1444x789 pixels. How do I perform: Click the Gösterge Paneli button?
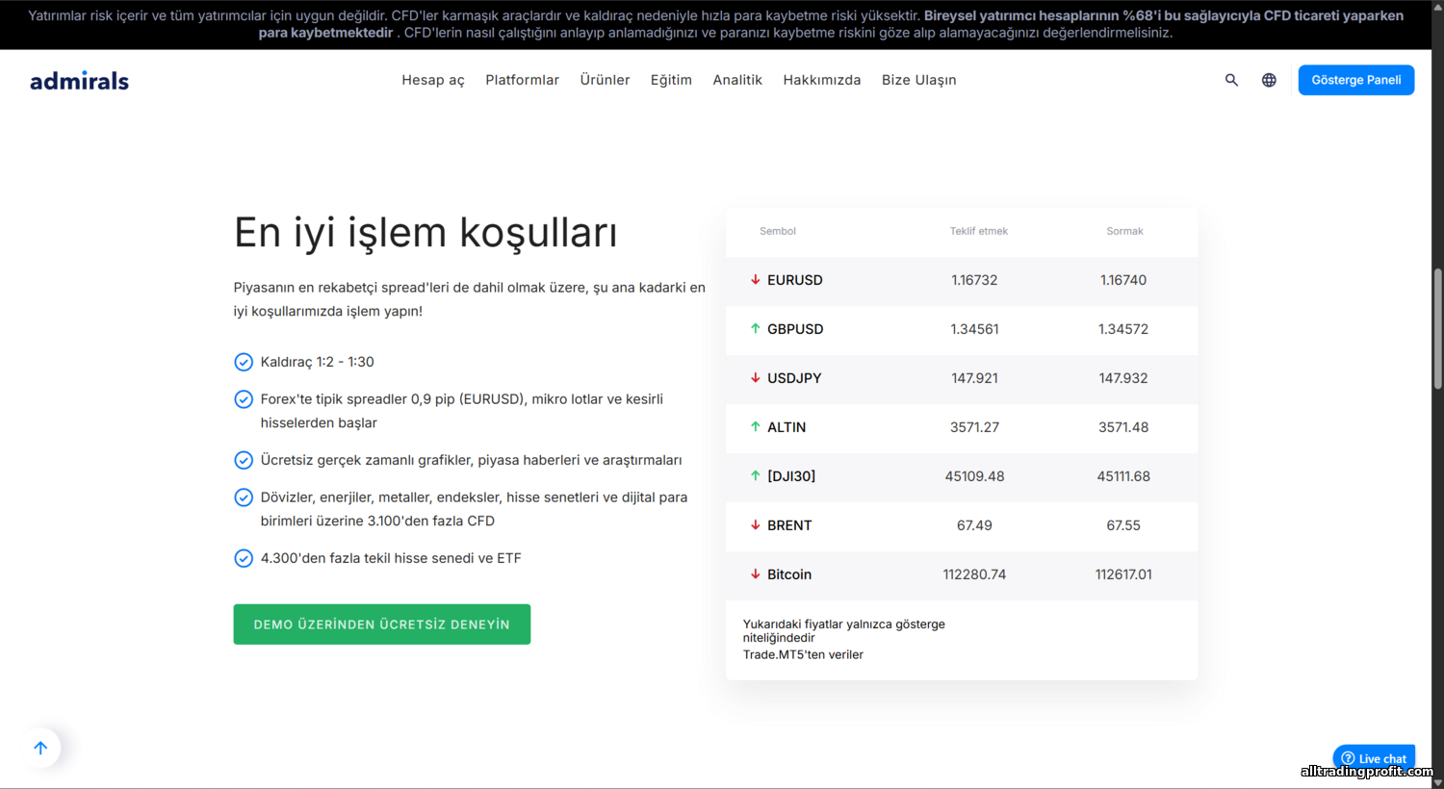coord(1355,80)
